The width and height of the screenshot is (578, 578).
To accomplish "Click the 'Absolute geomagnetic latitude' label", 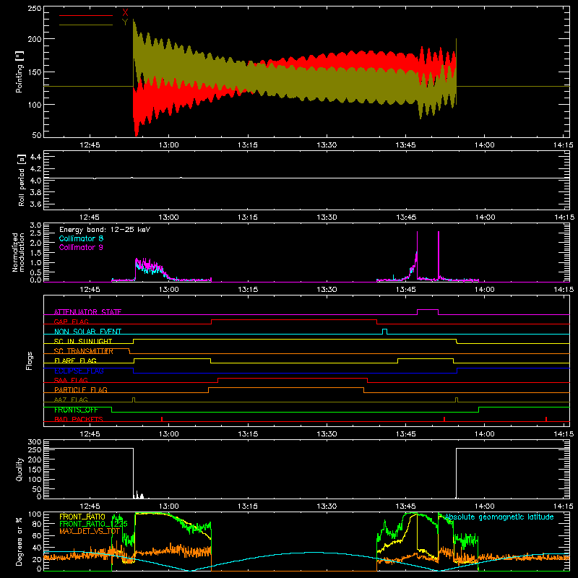I will click(x=499, y=517).
